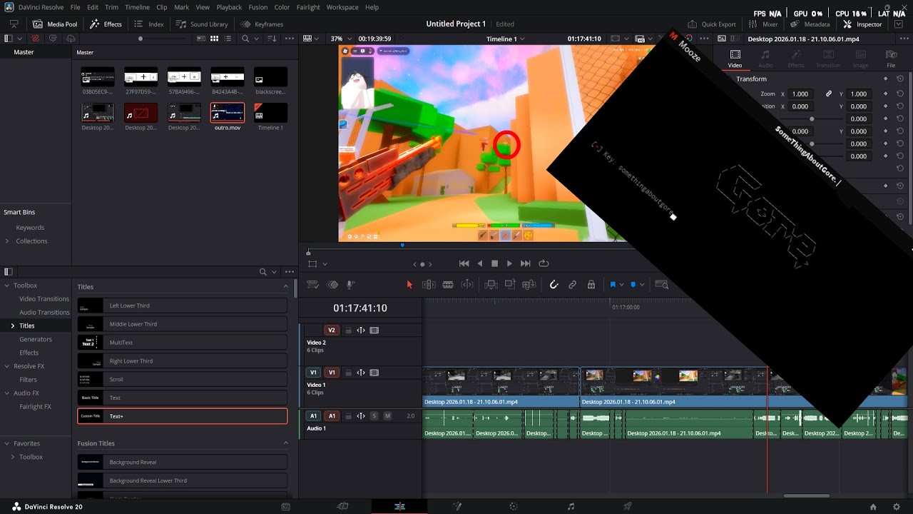Open the Fairlight menu

tap(308, 7)
